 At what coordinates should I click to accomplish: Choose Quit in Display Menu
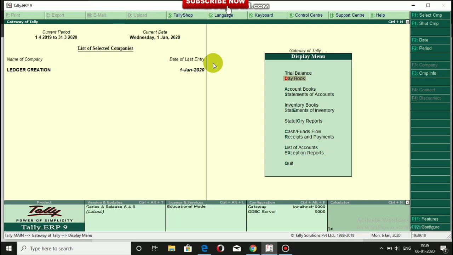[x=289, y=163]
